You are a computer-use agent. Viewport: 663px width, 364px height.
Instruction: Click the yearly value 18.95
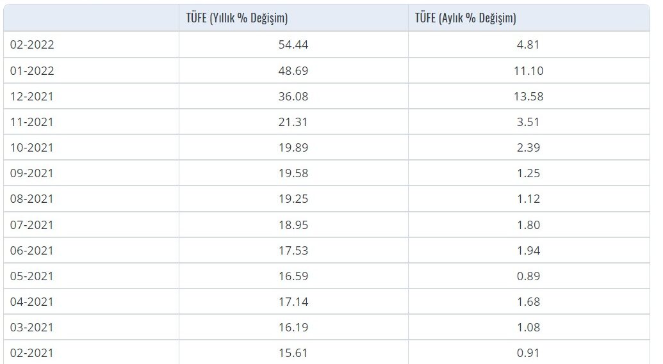tap(293, 225)
